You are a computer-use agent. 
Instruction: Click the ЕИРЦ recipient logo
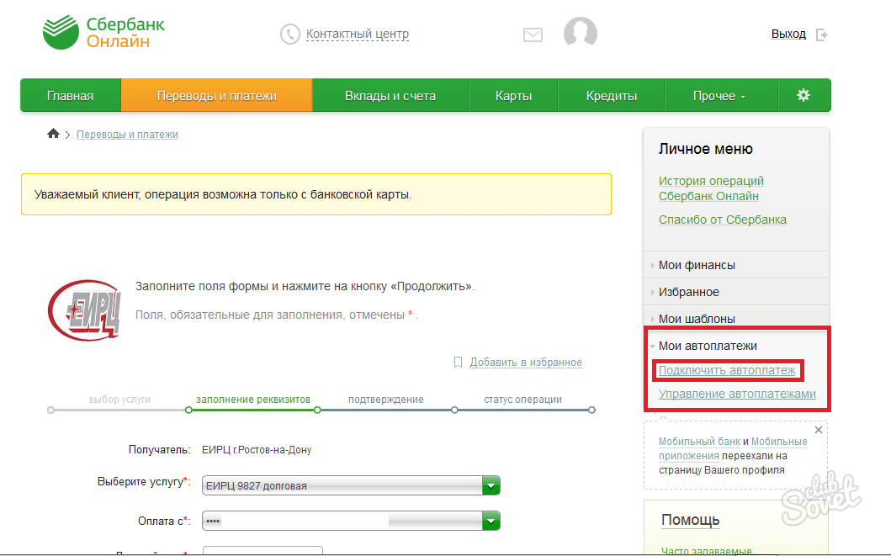(85, 310)
